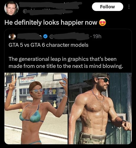Viewport: 136px width, 148px height.
Task: Click the redacted author display name
Action: pyautogui.click(x=50, y=5)
